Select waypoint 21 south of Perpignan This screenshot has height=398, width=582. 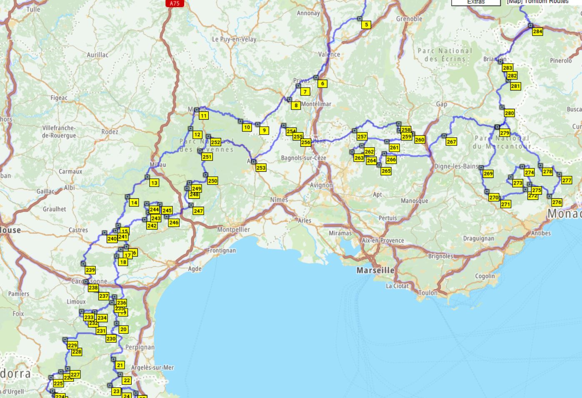(x=120, y=365)
